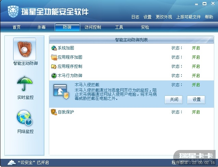The image size is (218, 167).
Task: Click the 木马行为防御 green circle icon
Action: (54, 76)
